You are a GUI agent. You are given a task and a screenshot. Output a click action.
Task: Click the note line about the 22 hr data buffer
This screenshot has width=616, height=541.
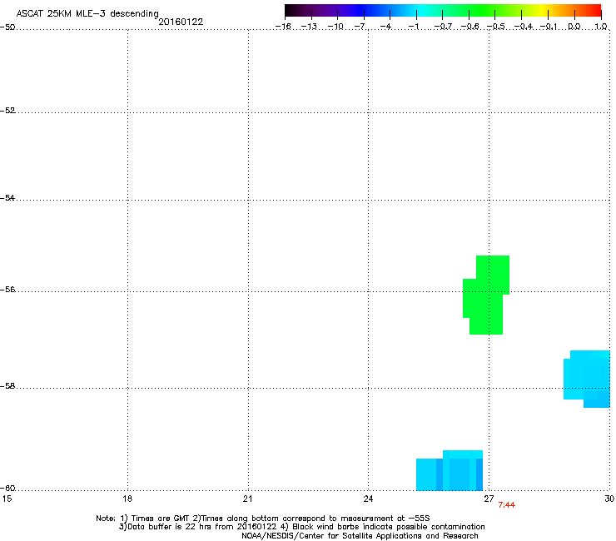click(301, 527)
